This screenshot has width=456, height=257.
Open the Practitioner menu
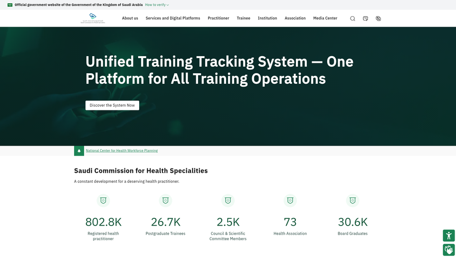pos(218,18)
